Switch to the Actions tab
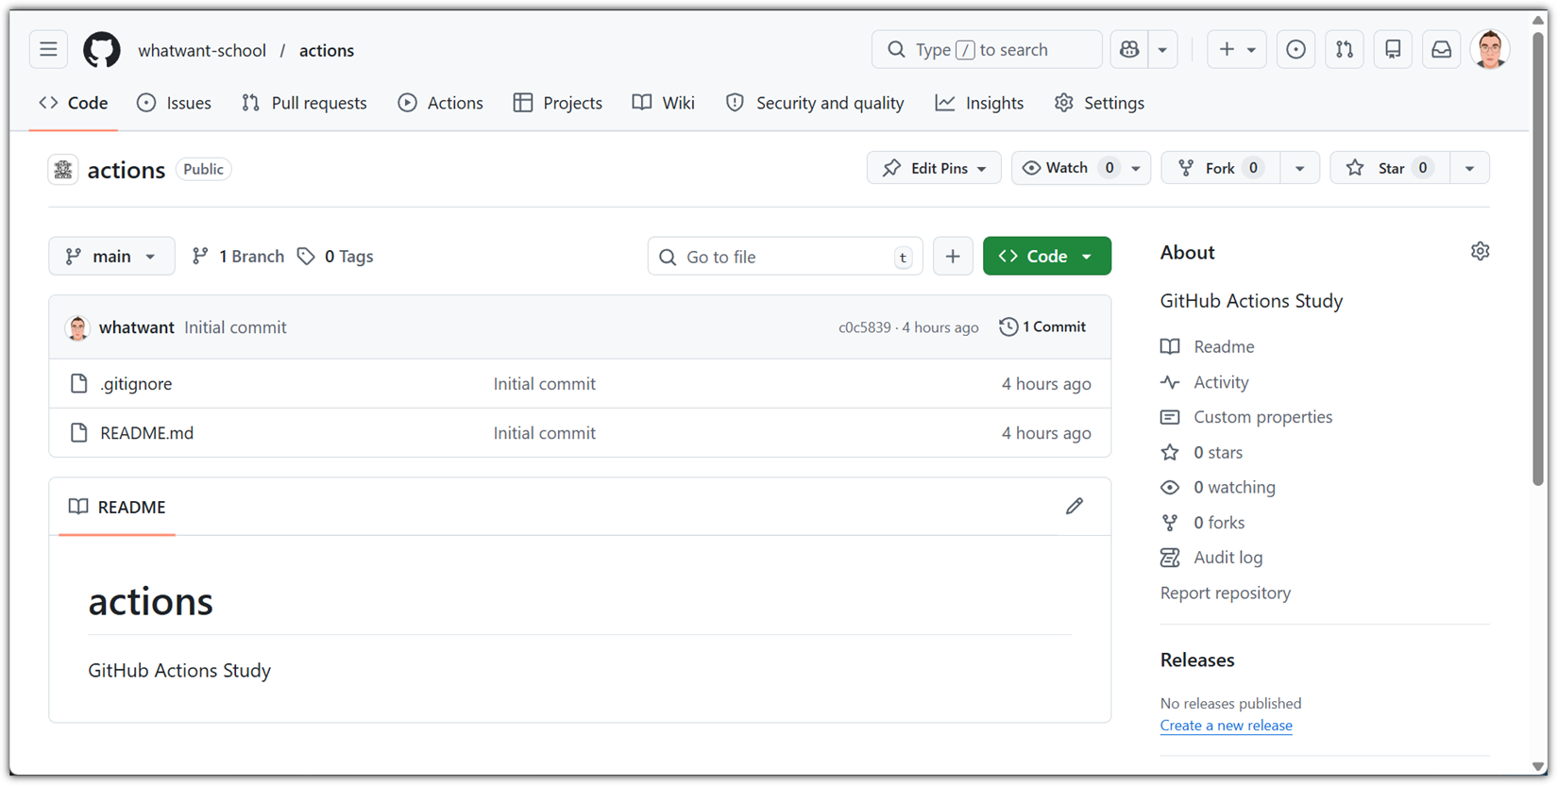This screenshot has width=1558, height=786. [441, 103]
